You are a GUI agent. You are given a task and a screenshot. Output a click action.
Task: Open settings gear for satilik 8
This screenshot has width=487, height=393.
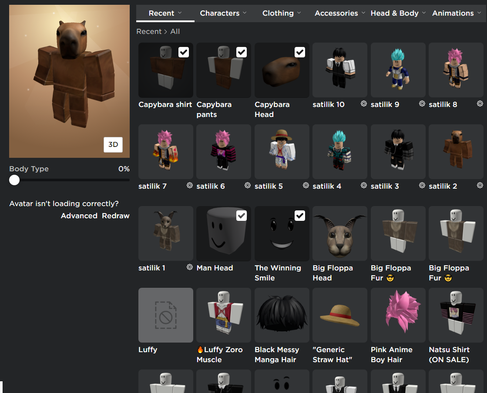480,103
